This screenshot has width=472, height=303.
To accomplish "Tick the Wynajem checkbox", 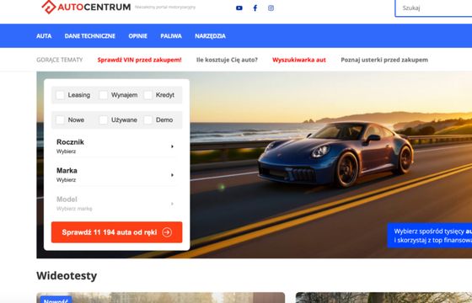I will (104, 95).
